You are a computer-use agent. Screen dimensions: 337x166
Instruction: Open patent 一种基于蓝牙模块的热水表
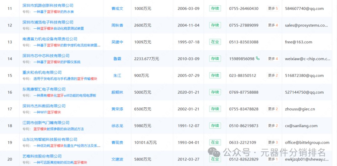[x=54, y=12]
